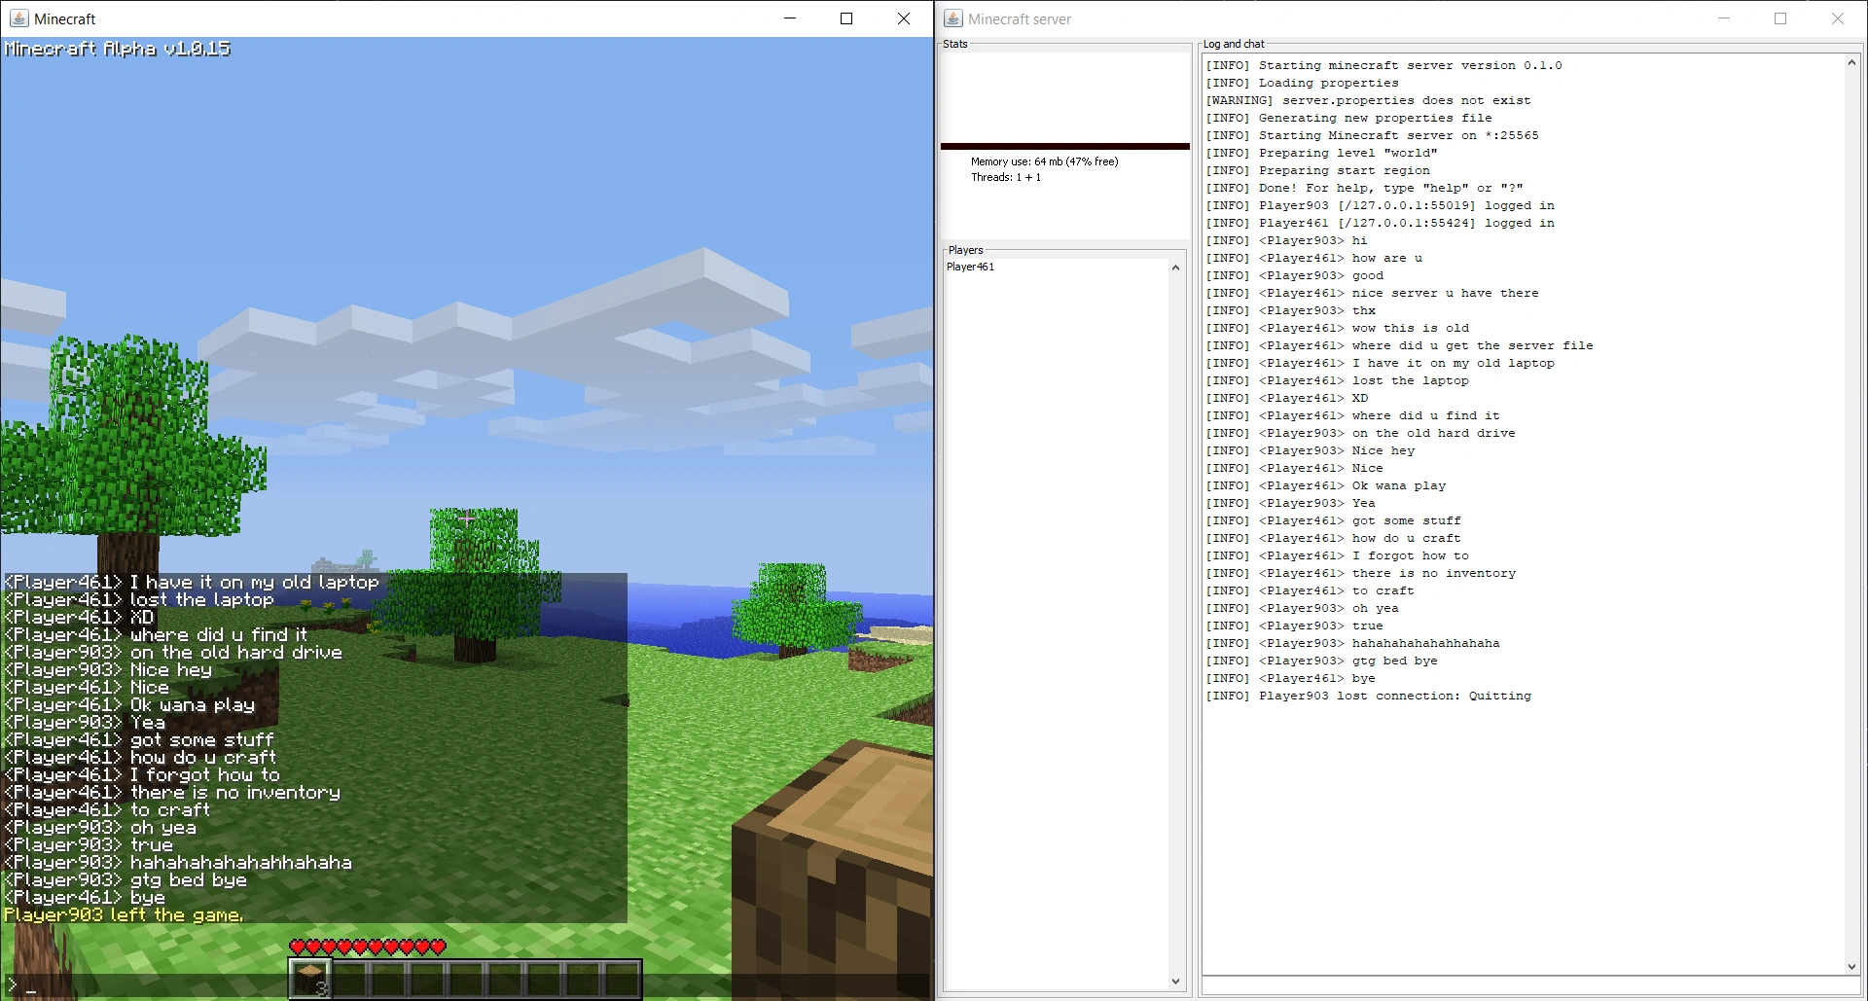Click yellow "Player903 left the game." chat message
The height and width of the screenshot is (1001, 1868).
[124, 914]
